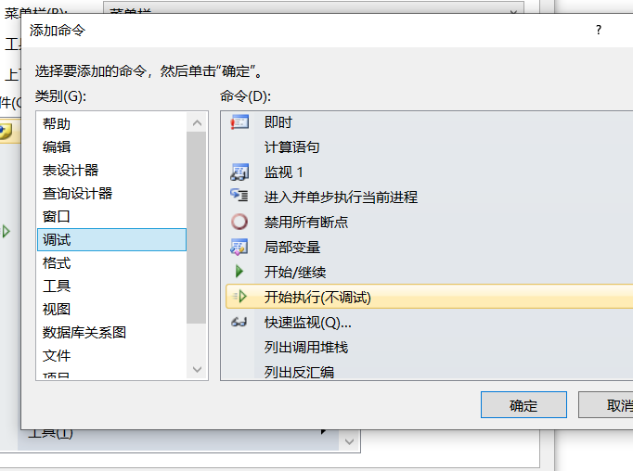Click the 监视 1 watch icon
The image size is (633, 471).
(x=239, y=172)
